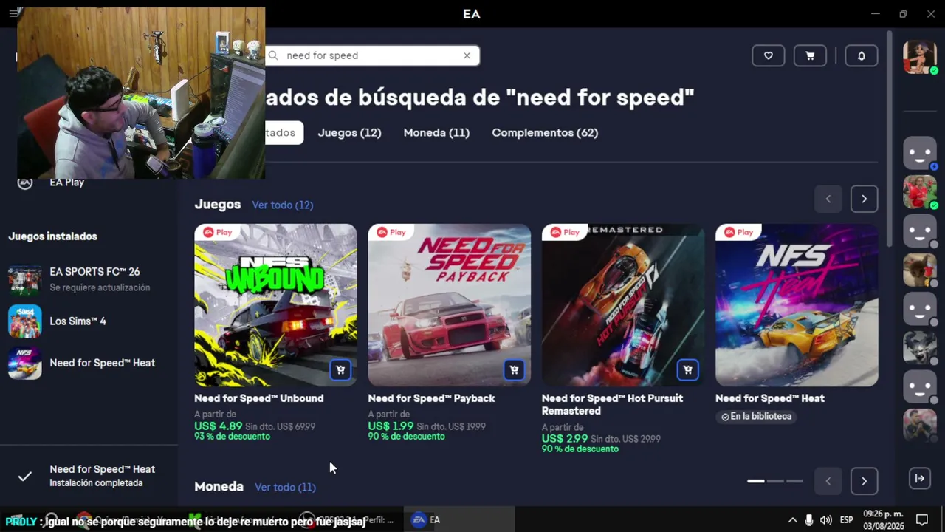Open the notifications bell

pyautogui.click(x=861, y=55)
